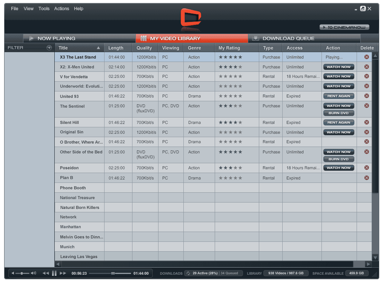Viewport: 383px width, 283px height.
Task: Rent United 93 again
Action: coord(338,96)
